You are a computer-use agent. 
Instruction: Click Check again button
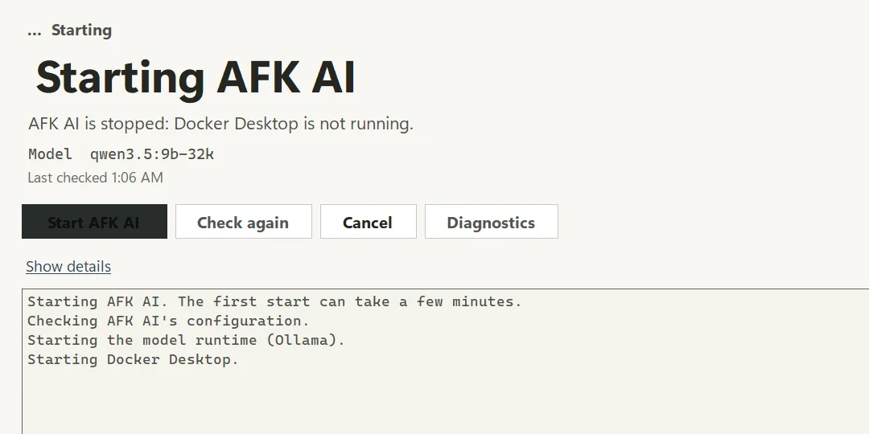click(x=243, y=222)
